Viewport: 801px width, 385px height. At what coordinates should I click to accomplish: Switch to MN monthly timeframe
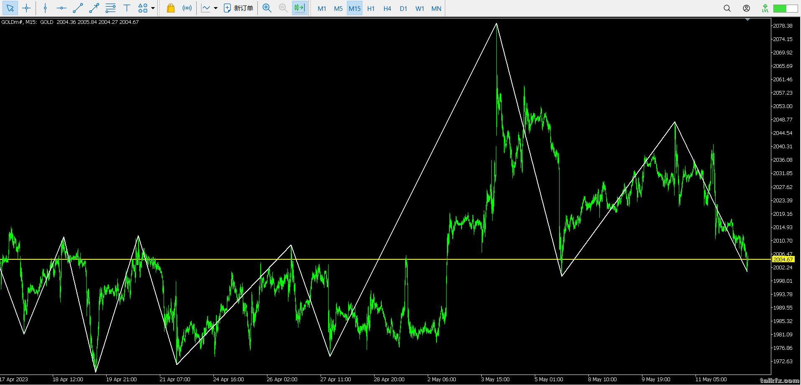pos(436,8)
